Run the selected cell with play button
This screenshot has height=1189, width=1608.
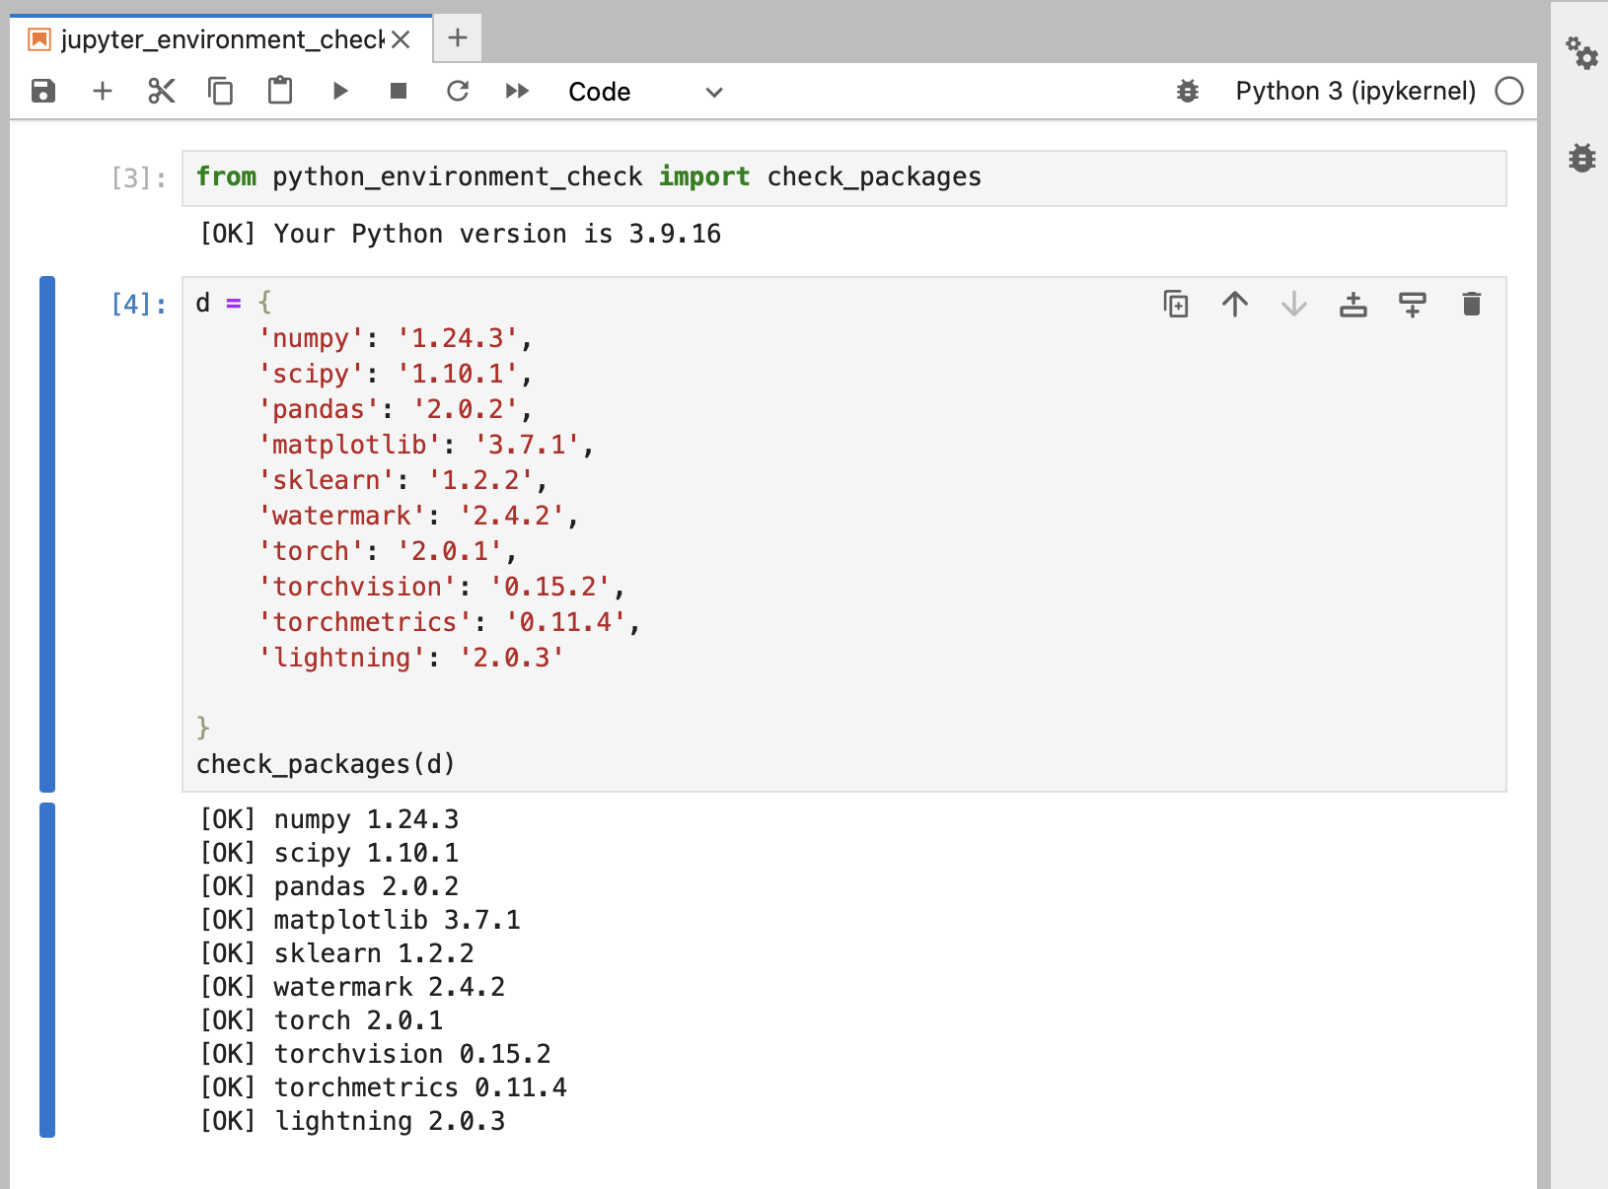click(340, 92)
